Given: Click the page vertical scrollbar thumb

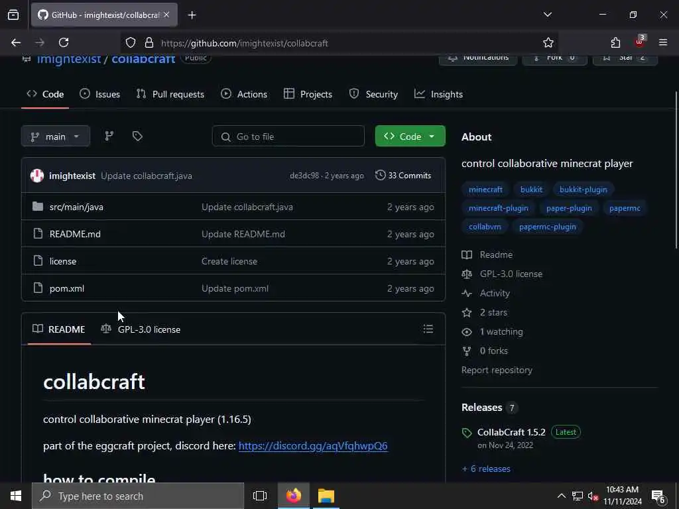Looking at the screenshot, I should click(676, 170).
